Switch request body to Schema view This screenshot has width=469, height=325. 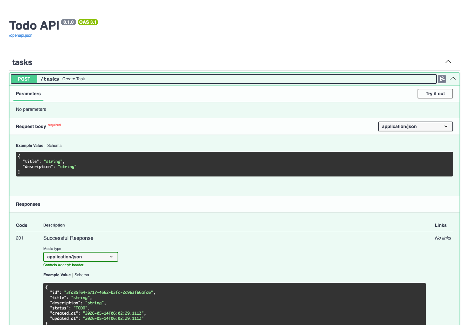click(54, 146)
